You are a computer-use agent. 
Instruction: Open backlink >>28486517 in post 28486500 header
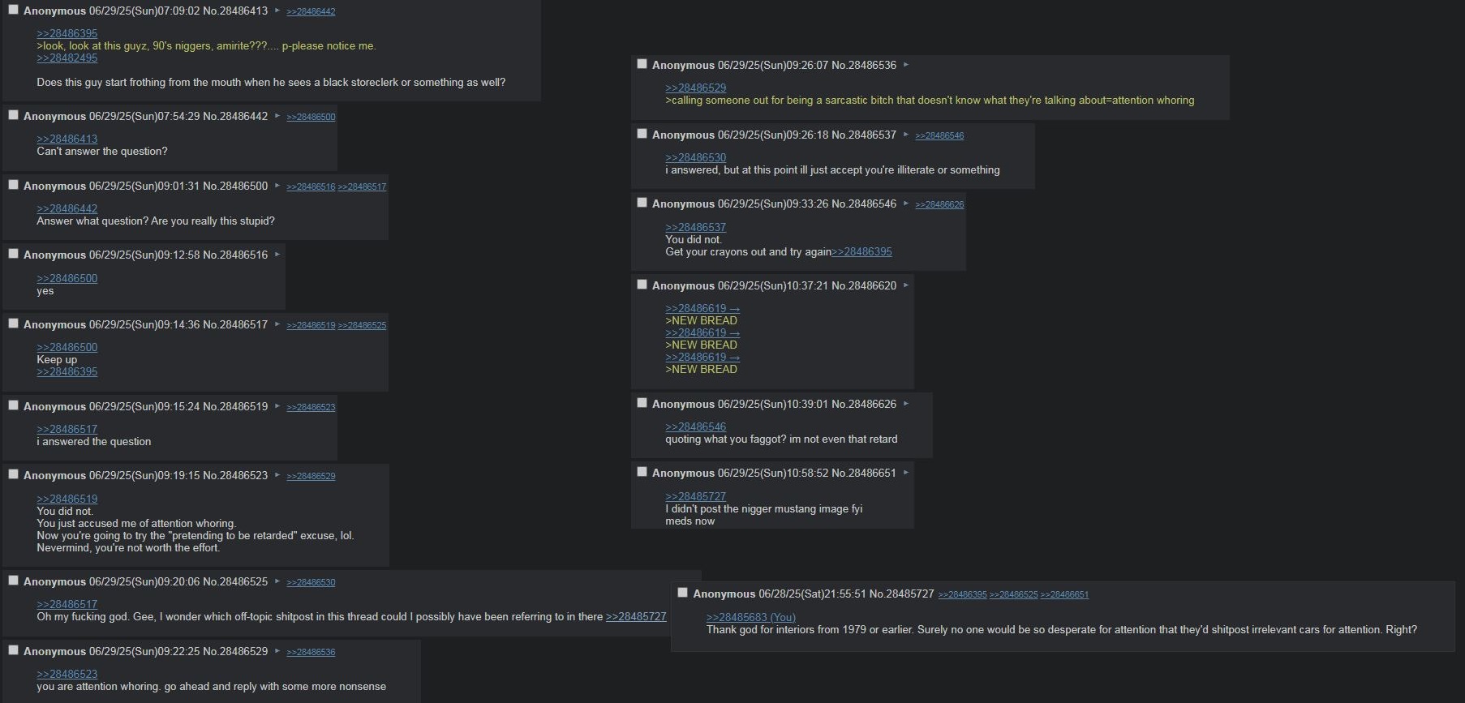362,186
